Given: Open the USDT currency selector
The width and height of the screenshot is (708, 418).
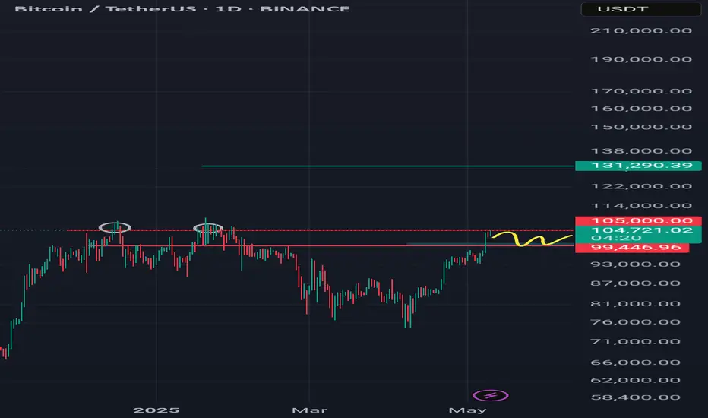Looking at the screenshot, I should 640,9.
